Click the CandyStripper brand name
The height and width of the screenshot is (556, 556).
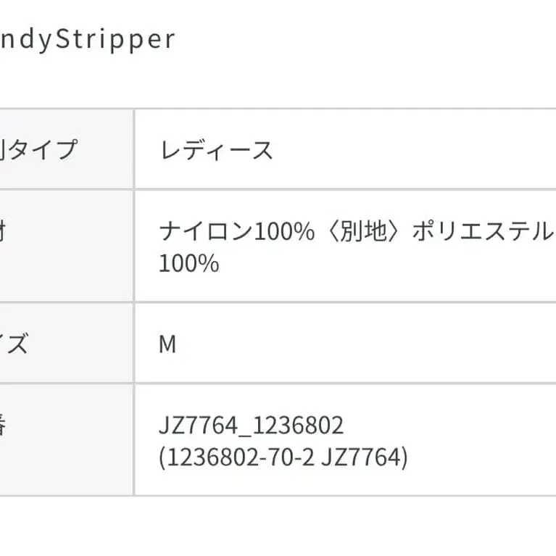(x=87, y=39)
